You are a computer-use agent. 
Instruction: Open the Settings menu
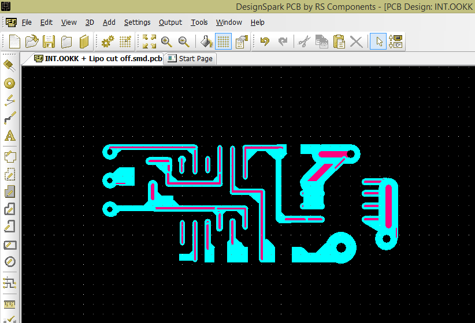pyautogui.click(x=137, y=22)
